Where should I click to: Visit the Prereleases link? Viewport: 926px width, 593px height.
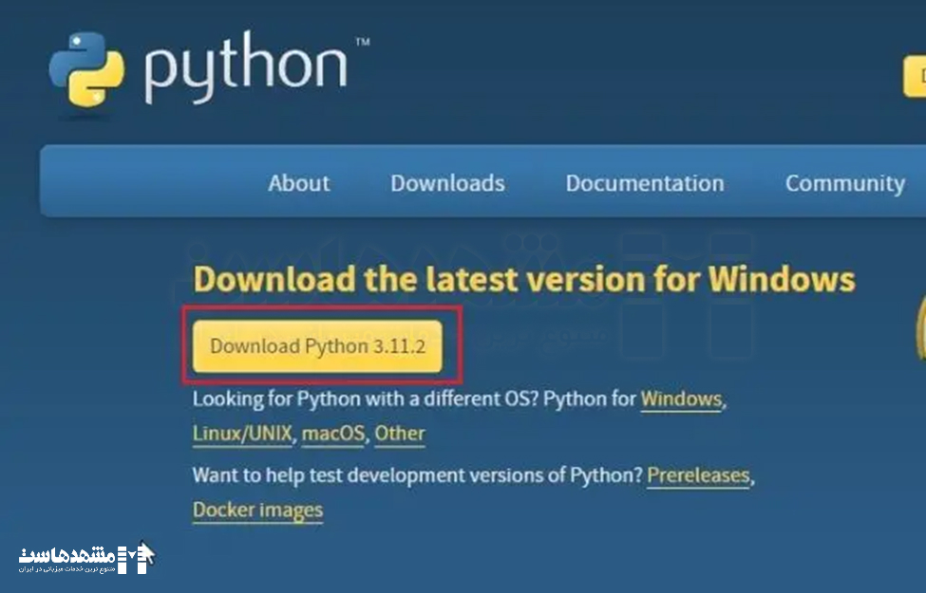tap(698, 475)
